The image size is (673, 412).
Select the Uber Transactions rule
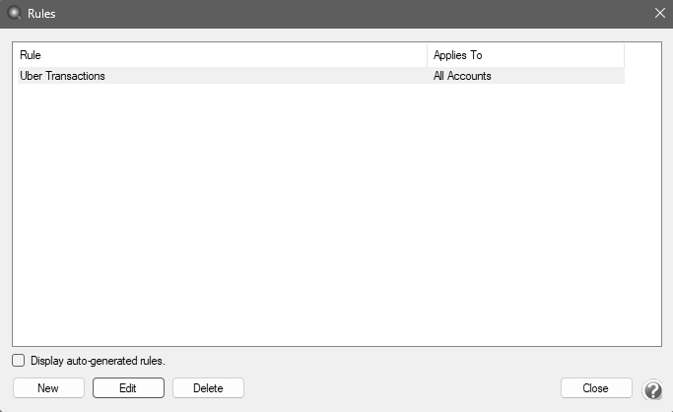63,76
